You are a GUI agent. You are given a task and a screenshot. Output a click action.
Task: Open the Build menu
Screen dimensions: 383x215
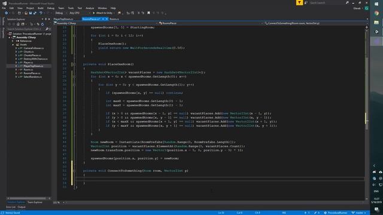(41, 8)
